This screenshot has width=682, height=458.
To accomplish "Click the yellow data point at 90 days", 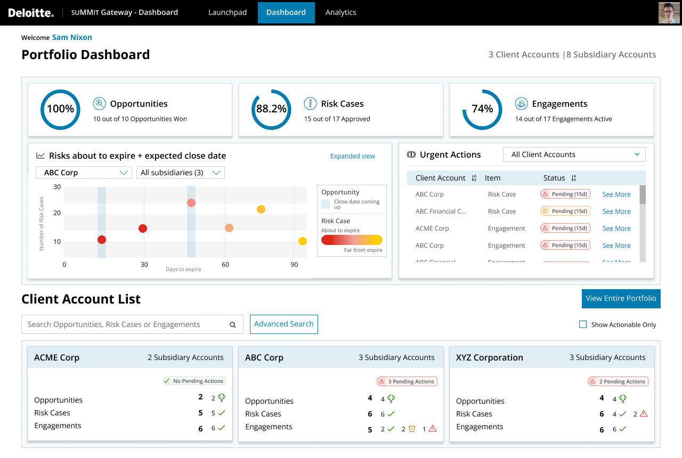I will [x=303, y=241].
